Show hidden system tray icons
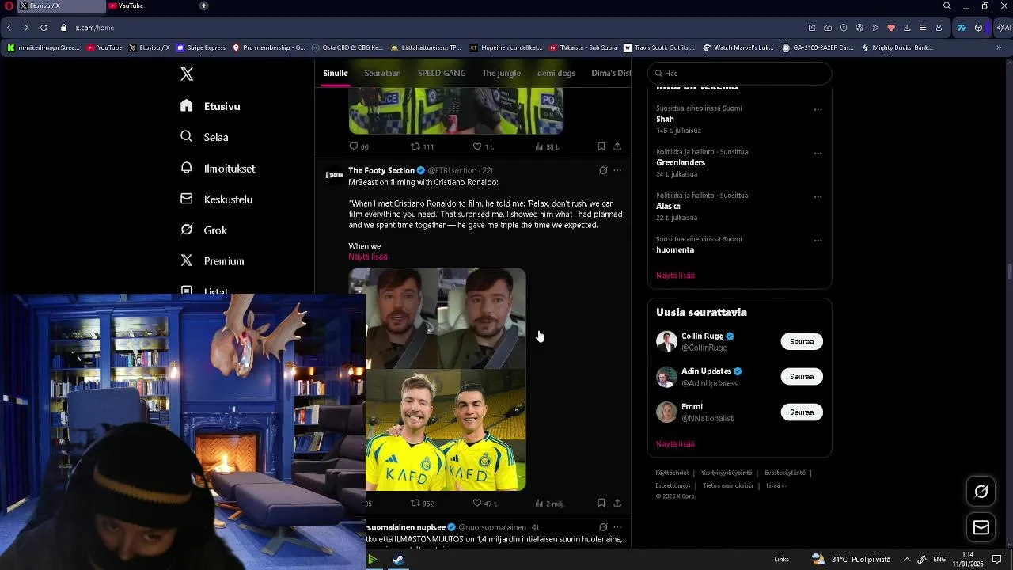Image resolution: width=1013 pixels, height=570 pixels. coord(907,560)
